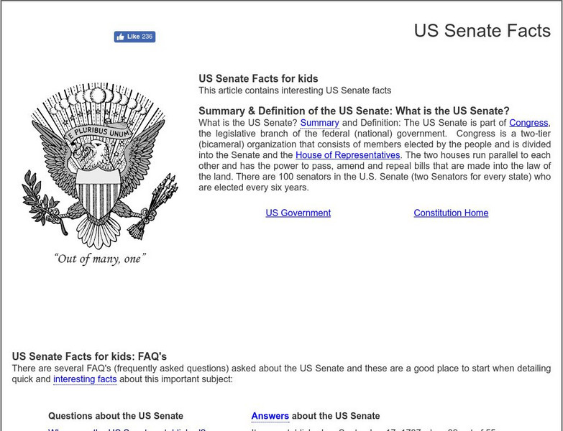Click the Questions about the US Senate heading
This screenshot has width=563, height=431.
(116, 416)
